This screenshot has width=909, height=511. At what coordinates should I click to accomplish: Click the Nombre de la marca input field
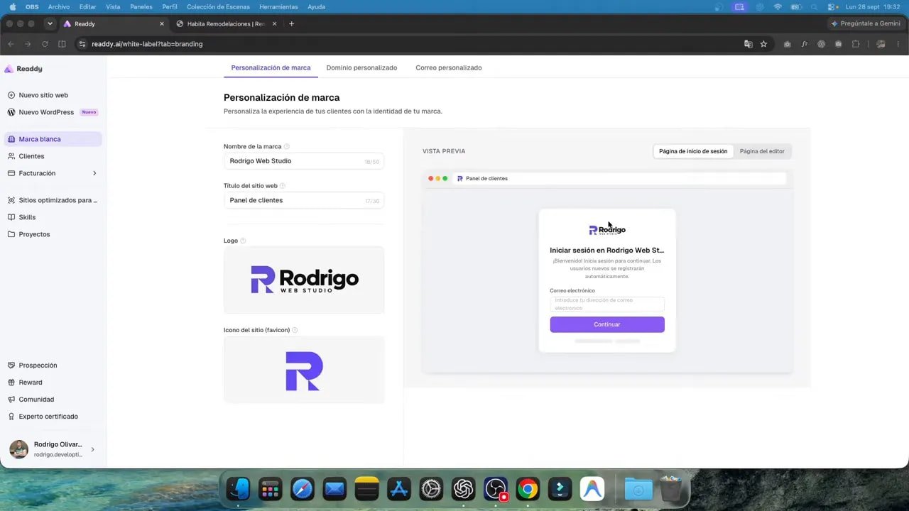click(x=304, y=161)
